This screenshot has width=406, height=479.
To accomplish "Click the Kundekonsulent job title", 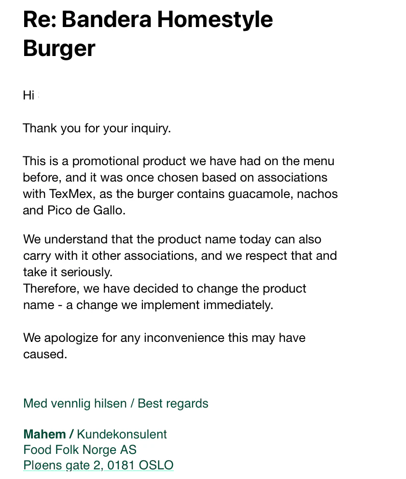I will point(122,435).
